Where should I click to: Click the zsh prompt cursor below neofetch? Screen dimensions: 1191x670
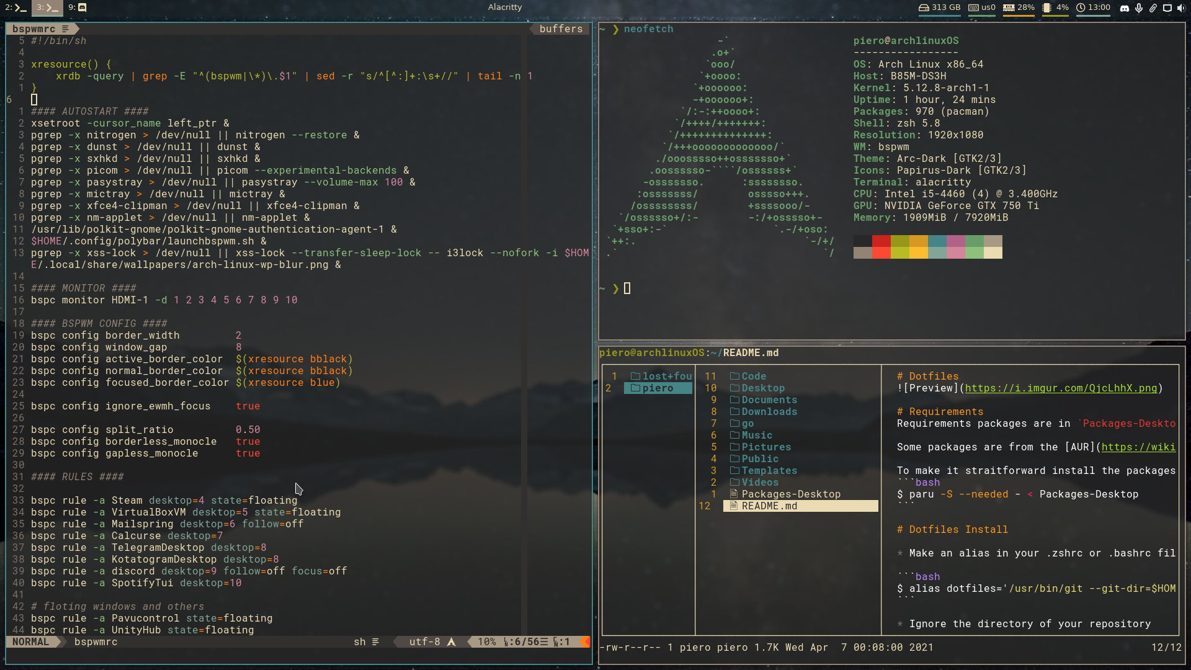click(x=627, y=288)
